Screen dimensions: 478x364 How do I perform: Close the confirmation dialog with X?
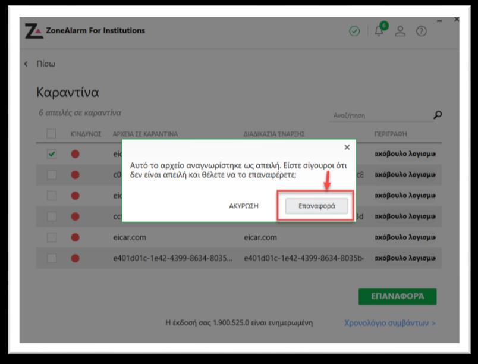[347, 148]
